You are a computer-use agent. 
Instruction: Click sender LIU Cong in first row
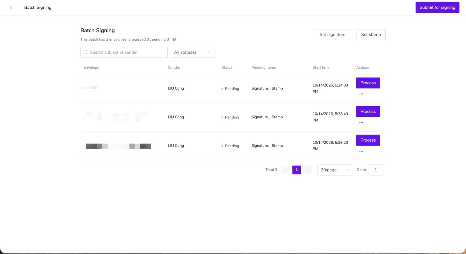[176, 88]
